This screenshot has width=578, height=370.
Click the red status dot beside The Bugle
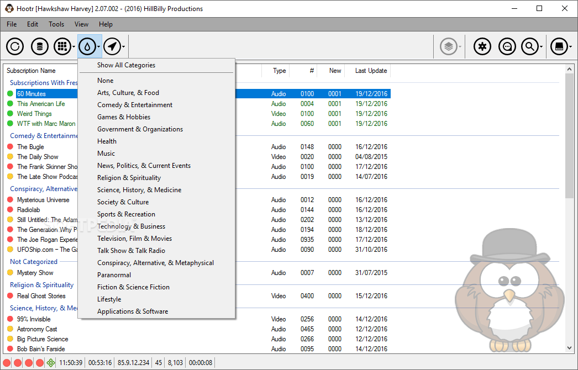[x=10, y=147]
